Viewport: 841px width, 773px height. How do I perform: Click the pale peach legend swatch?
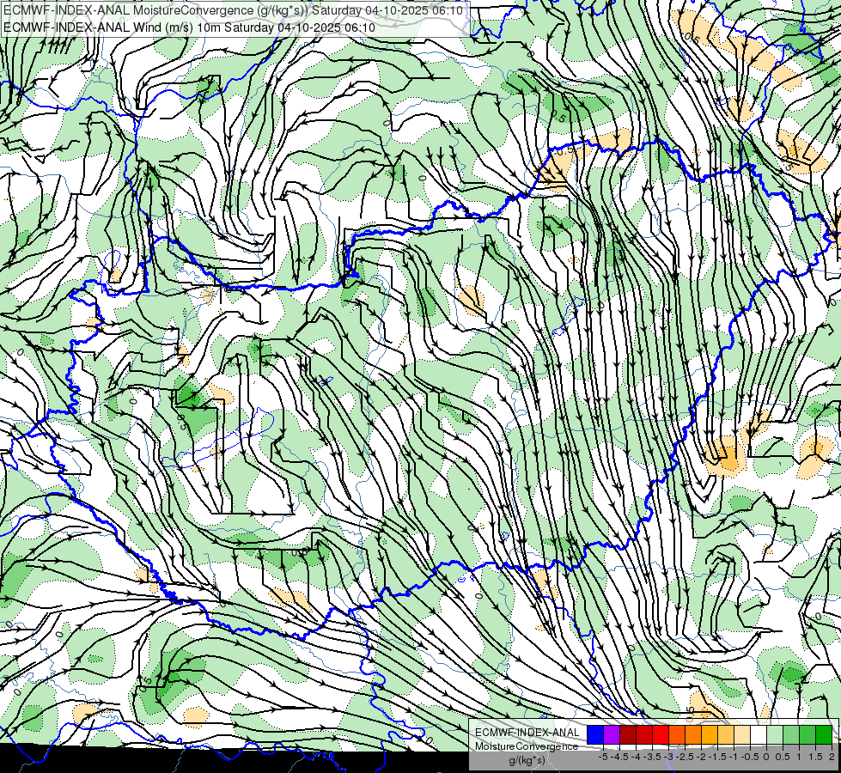coord(742,734)
